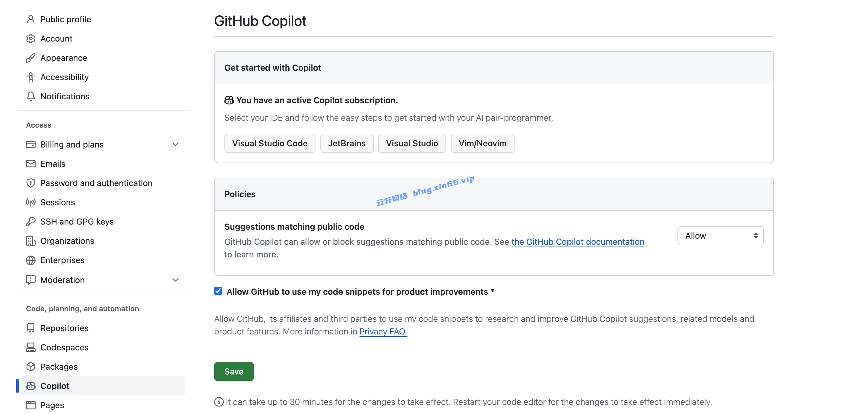Click the SSH and GPG key icon

point(30,221)
